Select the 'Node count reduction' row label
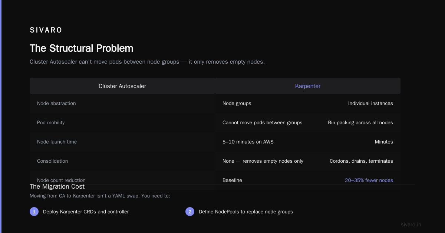 coord(61,180)
